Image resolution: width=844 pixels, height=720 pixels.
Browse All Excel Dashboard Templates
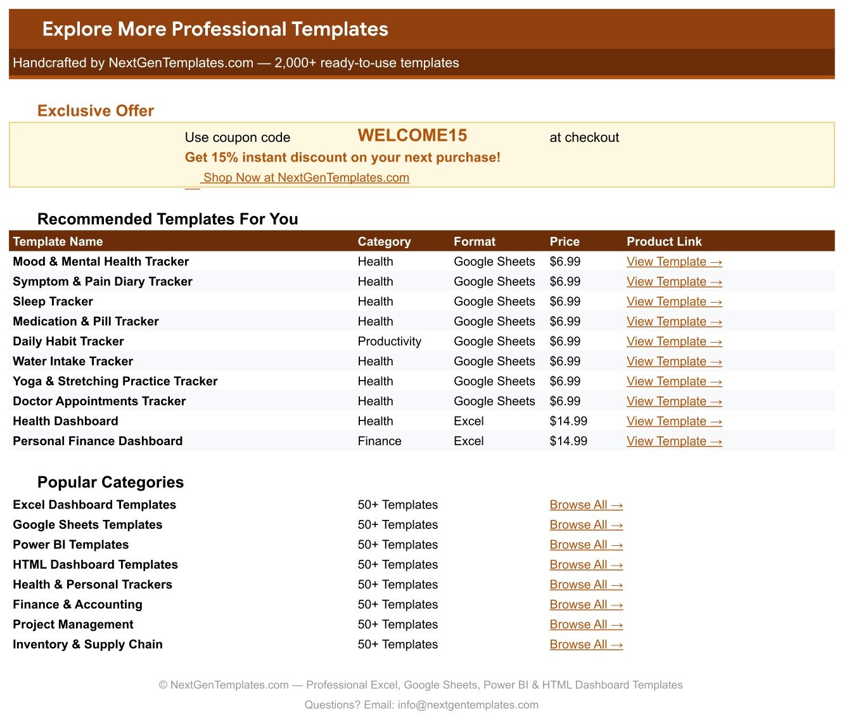(x=586, y=505)
